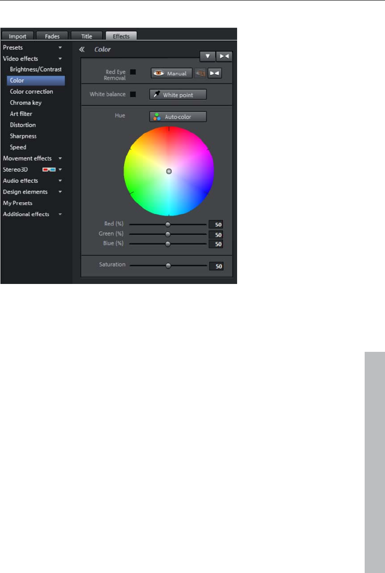385x573 pixels.
Task: Click the Auto-color button
Action: point(178,117)
